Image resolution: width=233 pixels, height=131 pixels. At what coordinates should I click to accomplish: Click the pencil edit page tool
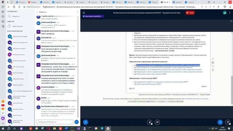213,59
